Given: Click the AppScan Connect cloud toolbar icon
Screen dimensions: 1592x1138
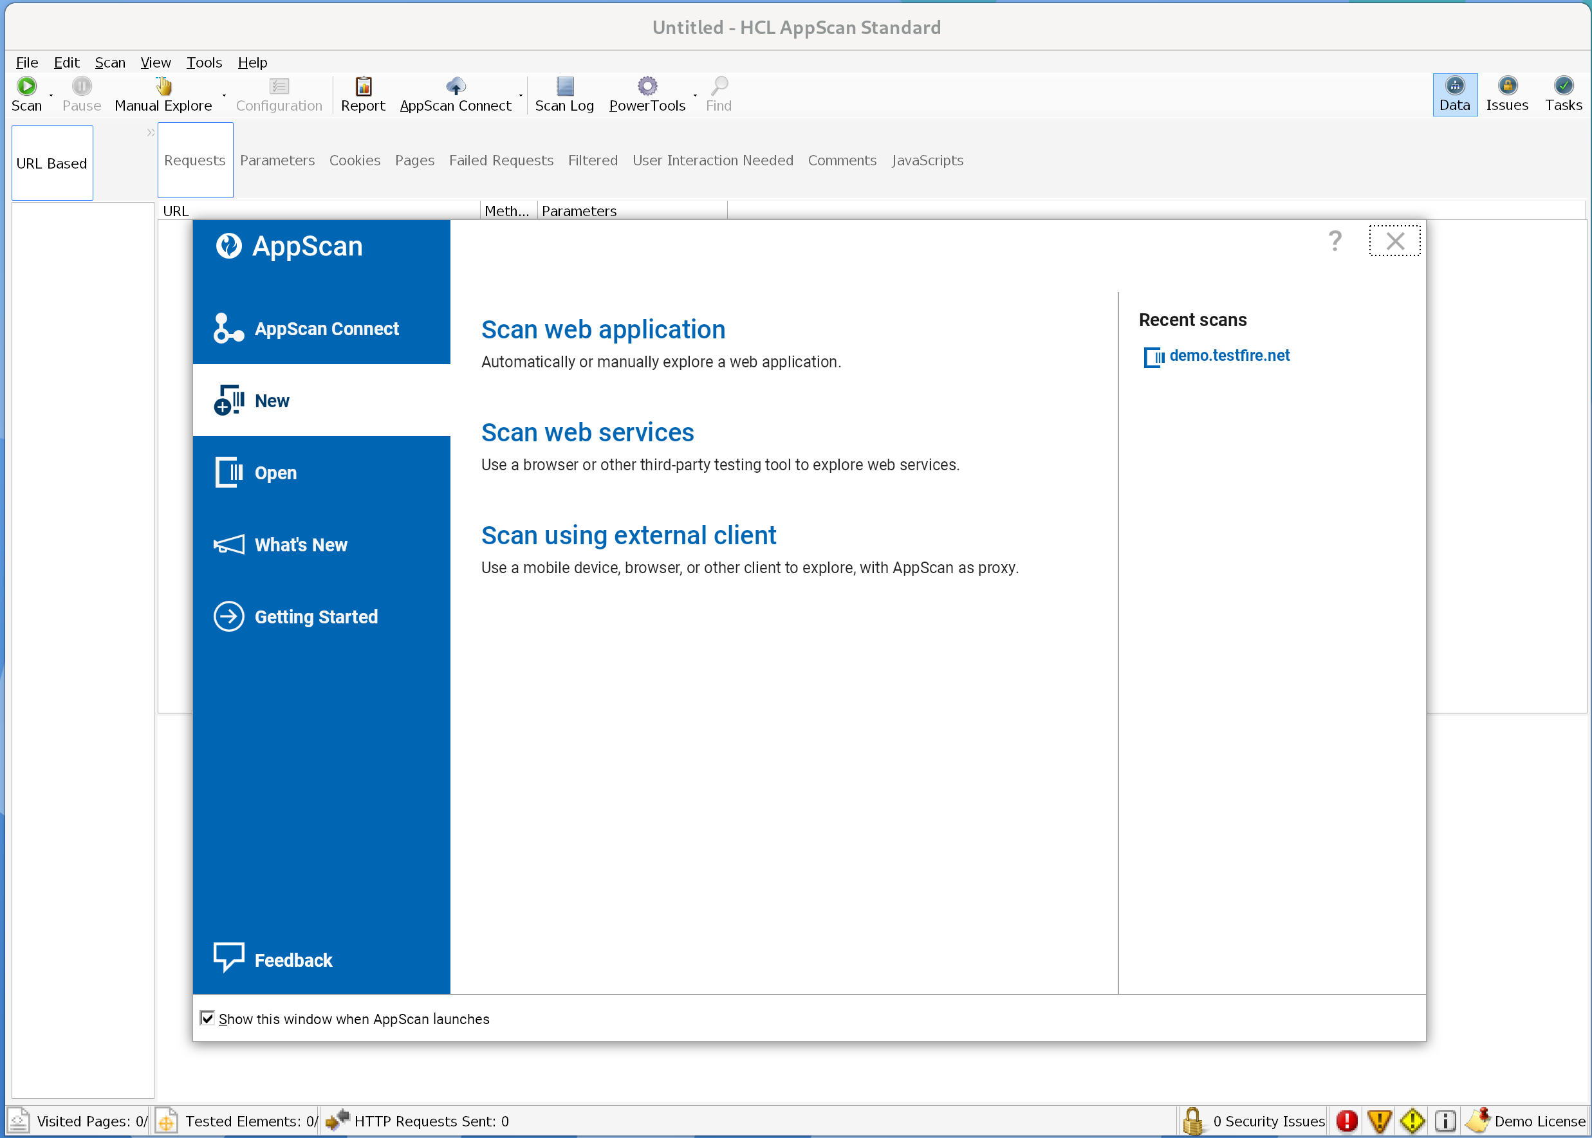Looking at the screenshot, I should click(456, 86).
